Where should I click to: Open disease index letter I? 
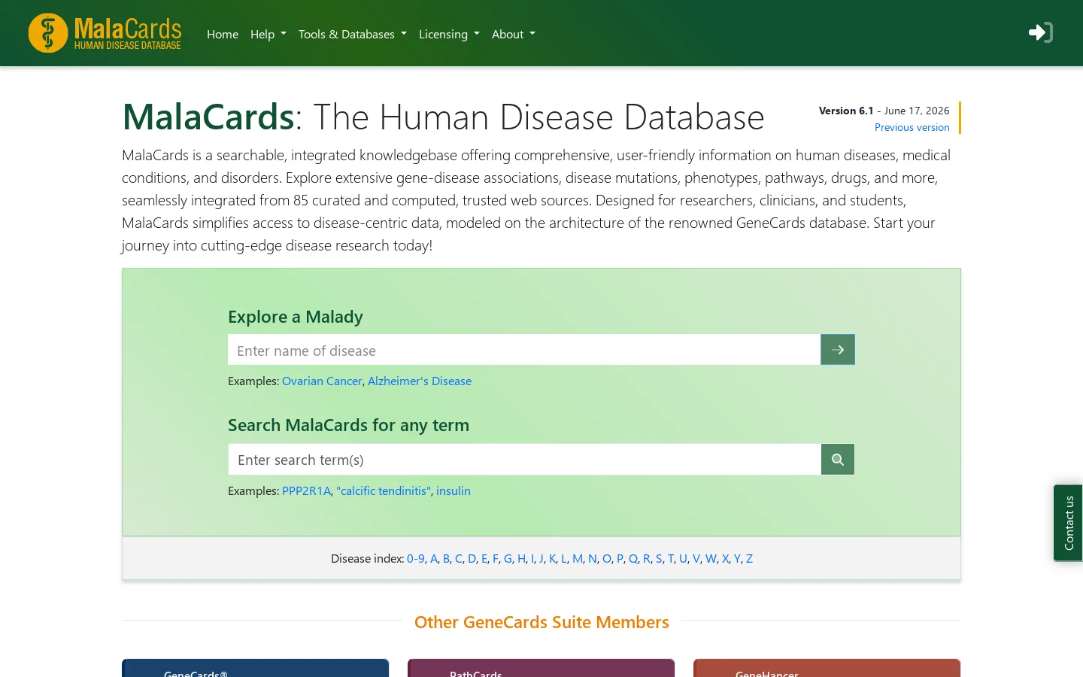coord(532,558)
